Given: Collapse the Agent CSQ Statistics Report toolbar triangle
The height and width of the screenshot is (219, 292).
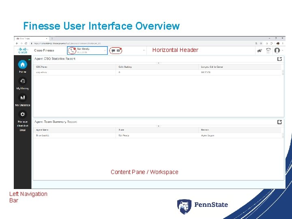Looking at the screenshot, I should pyautogui.click(x=159, y=63).
